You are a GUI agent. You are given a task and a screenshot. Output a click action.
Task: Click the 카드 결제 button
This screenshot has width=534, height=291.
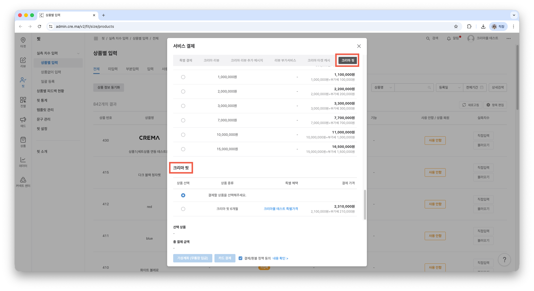(225, 258)
